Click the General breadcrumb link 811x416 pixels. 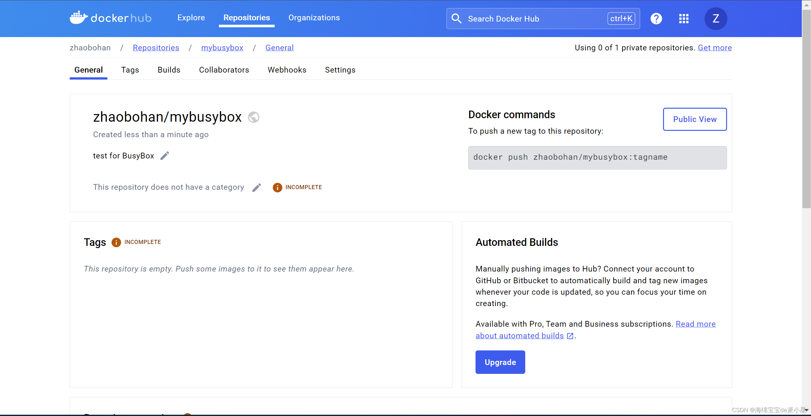click(279, 48)
